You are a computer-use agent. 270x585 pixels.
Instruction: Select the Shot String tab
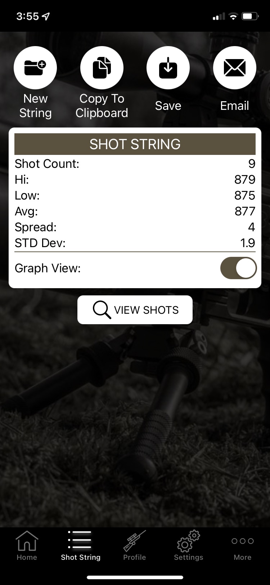click(x=81, y=546)
